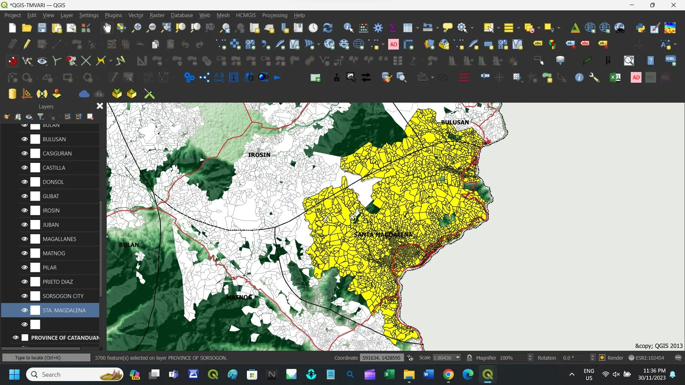
Task: Toggle visibility of STA. MAGDALENA layer
Action: coord(24,310)
